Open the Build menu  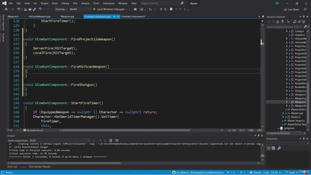coord(55,3)
